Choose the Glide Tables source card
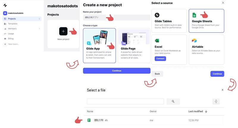 click(169, 21)
